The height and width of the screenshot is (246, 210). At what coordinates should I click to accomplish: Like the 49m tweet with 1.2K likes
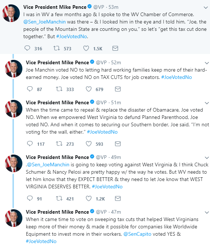pyautogui.click(x=89, y=198)
